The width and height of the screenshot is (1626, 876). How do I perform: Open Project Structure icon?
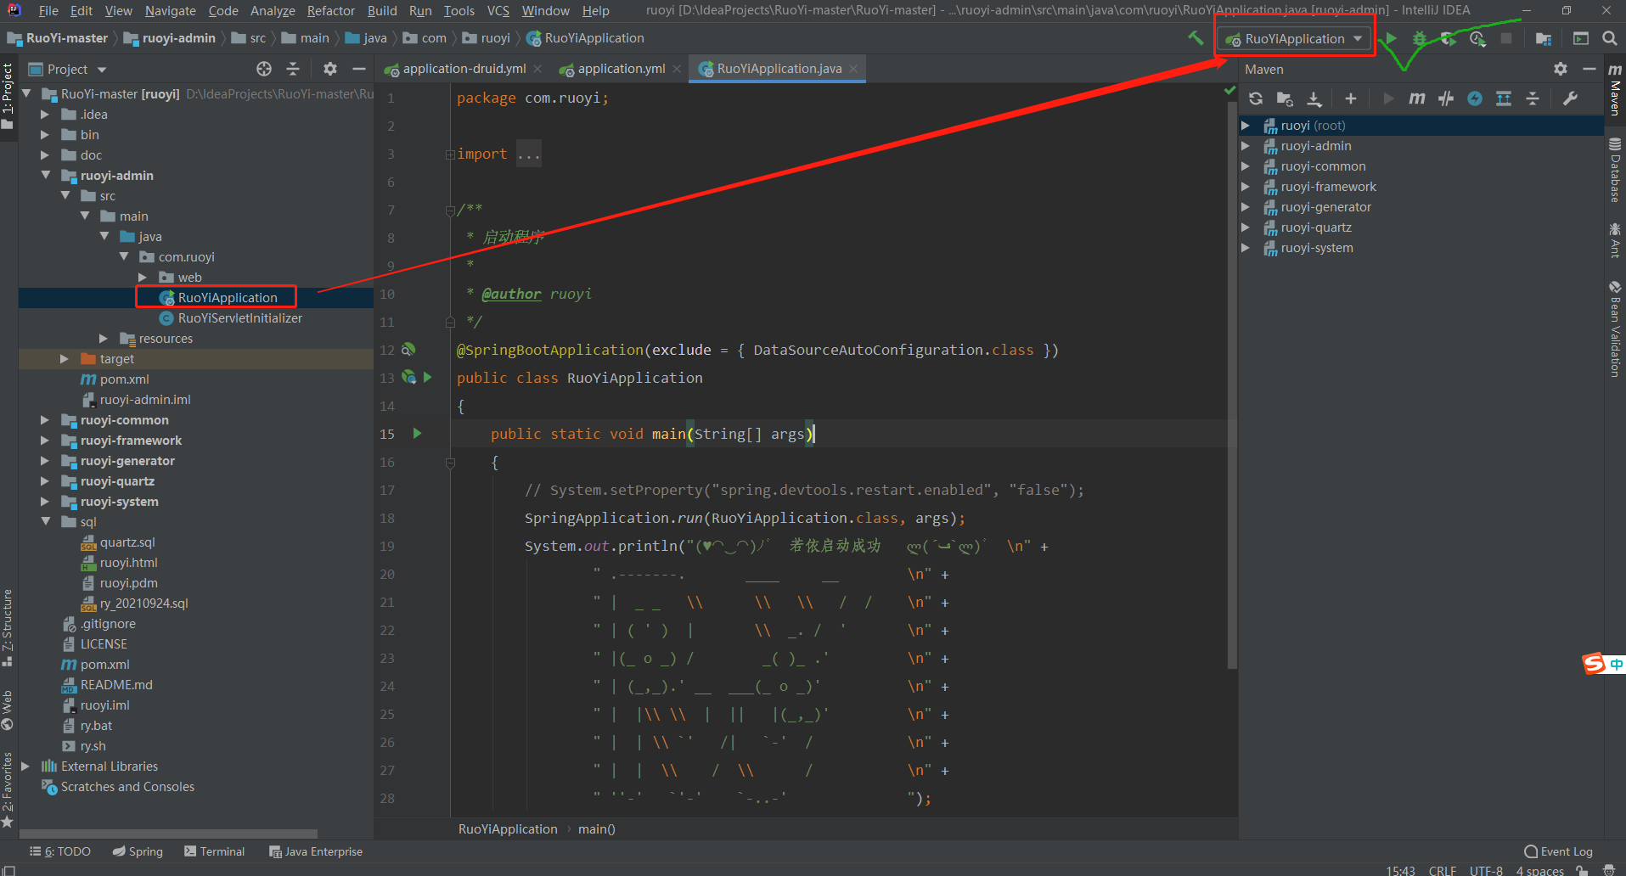[x=1544, y=39]
